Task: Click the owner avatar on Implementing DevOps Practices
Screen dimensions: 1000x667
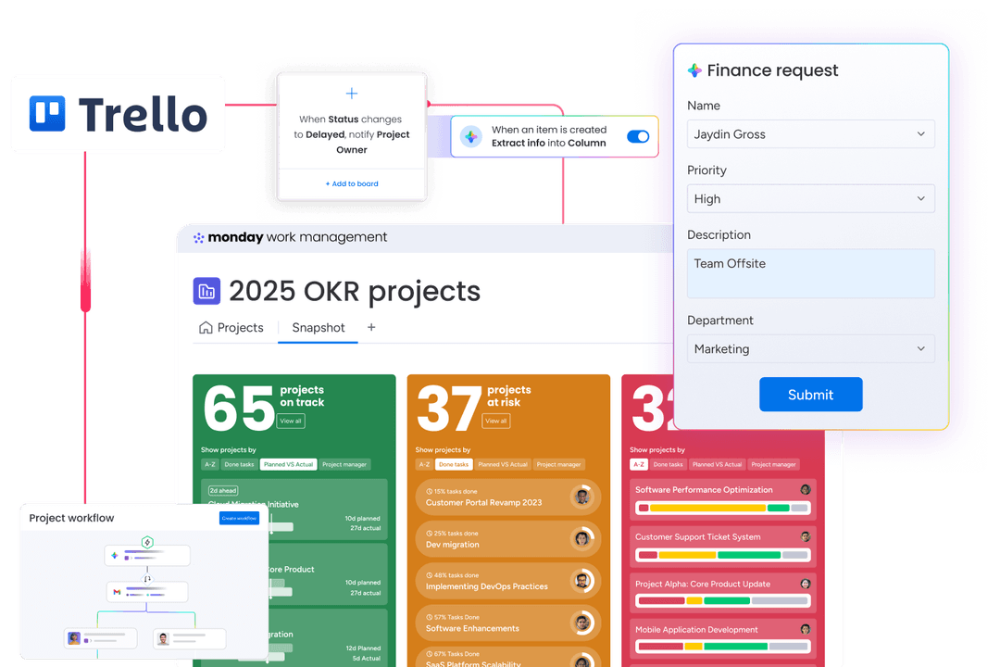Action: click(581, 581)
